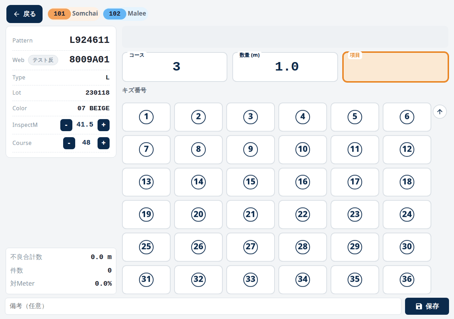Tap defect number 18
454x319 pixels.
click(x=407, y=182)
